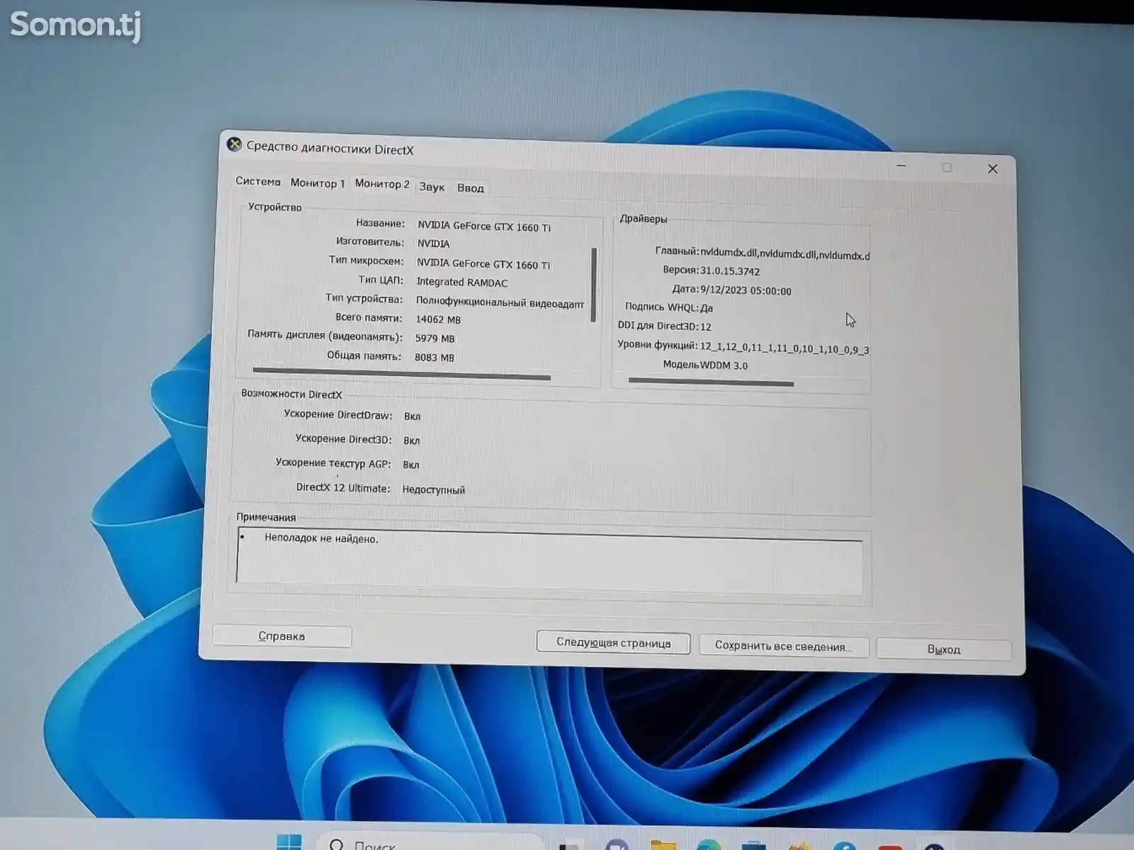
Task: Click the Уровни функций value 12_1,12_0
Action: click(x=784, y=347)
